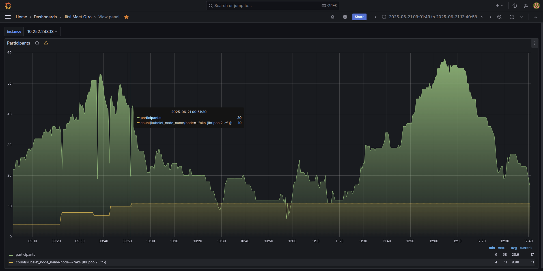
Task: Shift time range forward arrow
Action: [490, 17]
